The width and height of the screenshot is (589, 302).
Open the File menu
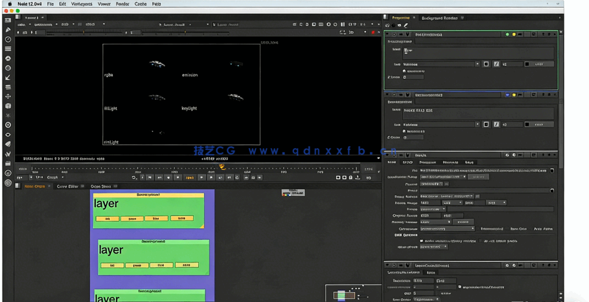(50, 4)
